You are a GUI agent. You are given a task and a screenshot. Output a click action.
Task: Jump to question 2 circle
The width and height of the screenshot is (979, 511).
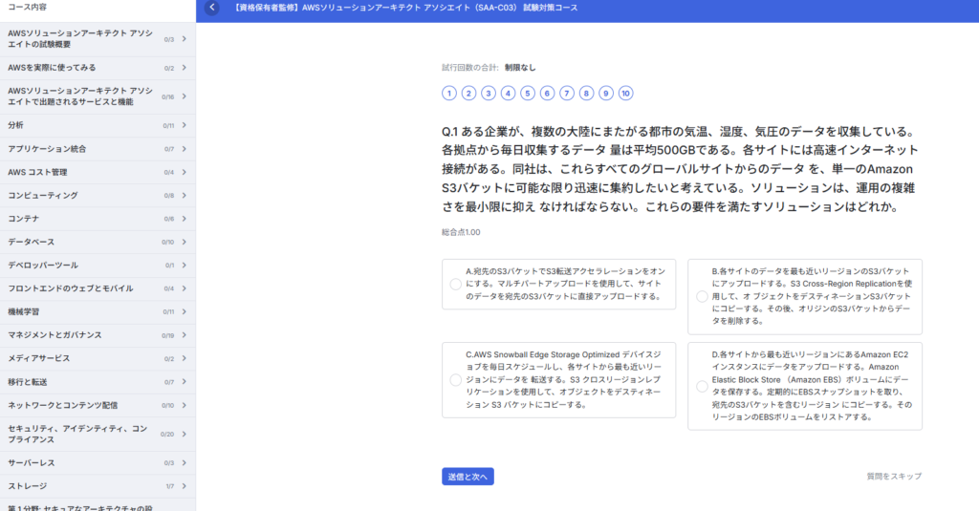pos(468,93)
